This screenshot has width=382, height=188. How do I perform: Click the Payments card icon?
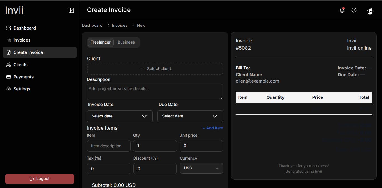8,77
